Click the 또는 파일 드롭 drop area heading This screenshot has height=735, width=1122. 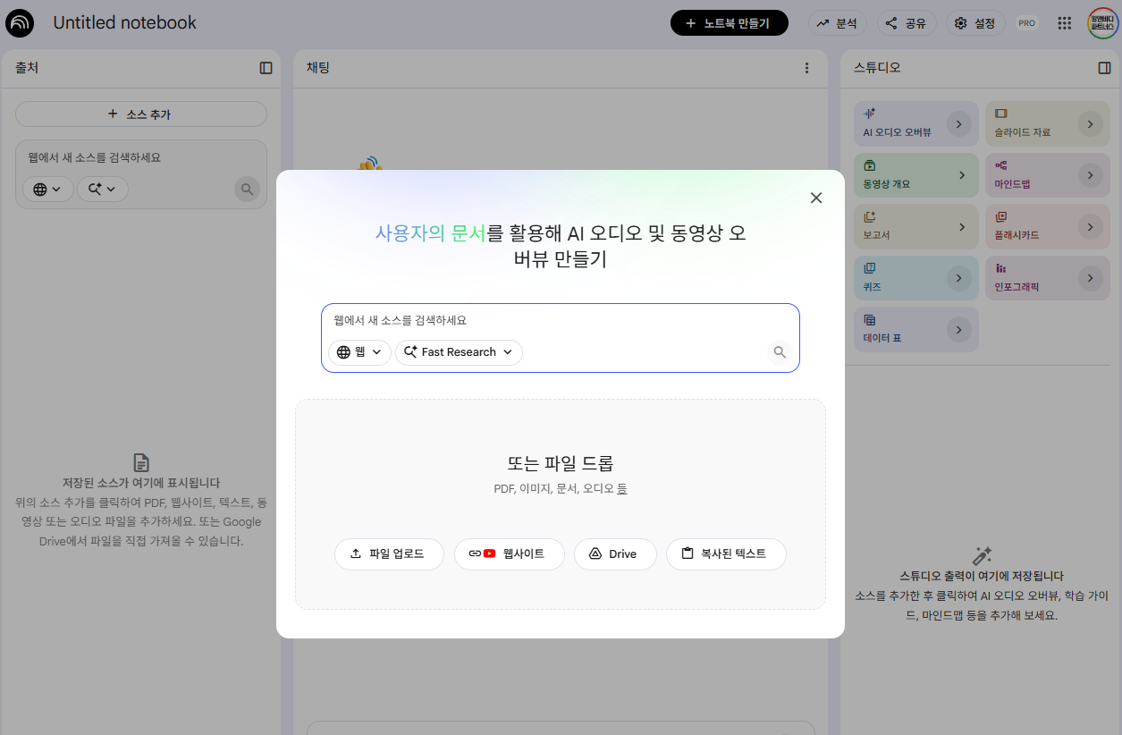tap(561, 463)
